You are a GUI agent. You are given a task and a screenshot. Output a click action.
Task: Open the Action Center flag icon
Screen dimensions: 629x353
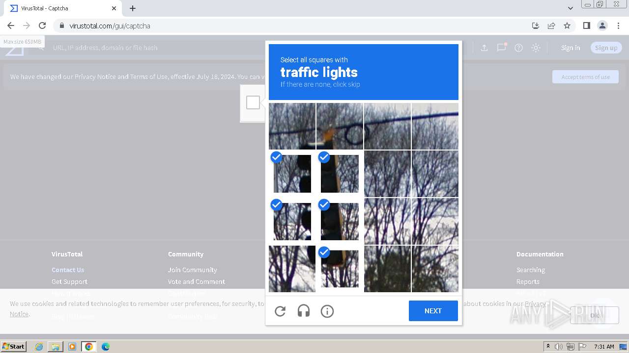point(582,347)
